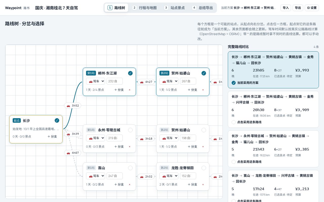Click the 3h52 drive time chip
This screenshot has width=324, height=202.
73,106
